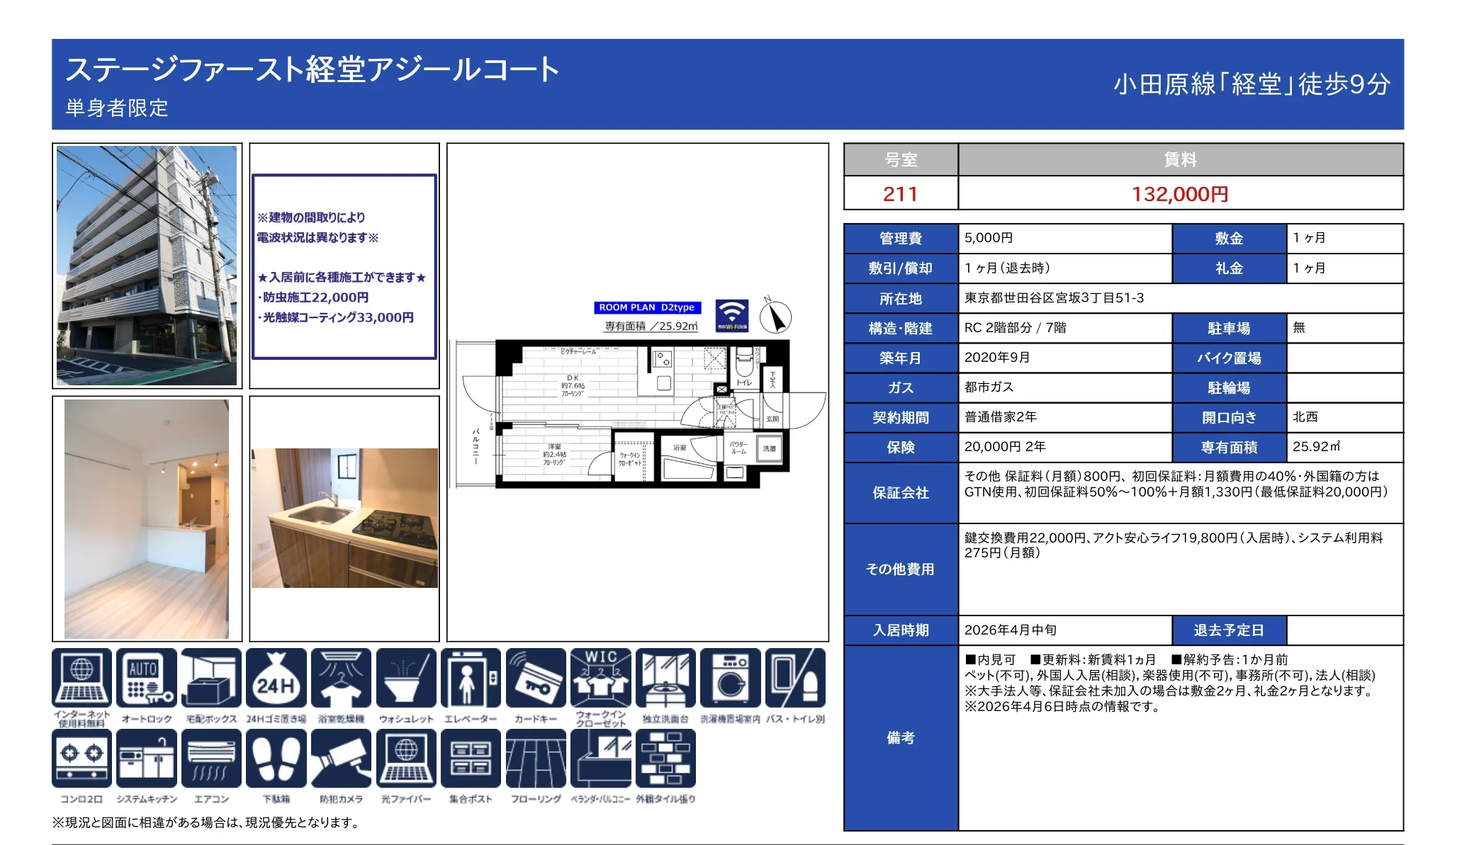Click the washlet (ウォシュレット) icon
This screenshot has width=1457, height=845.
(406, 678)
